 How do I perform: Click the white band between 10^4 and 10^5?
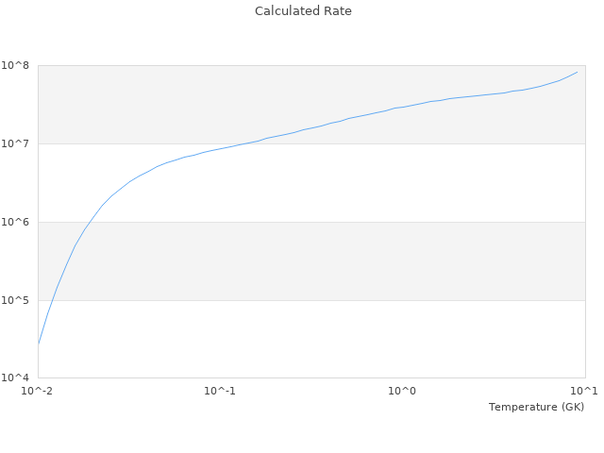coord(311,339)
